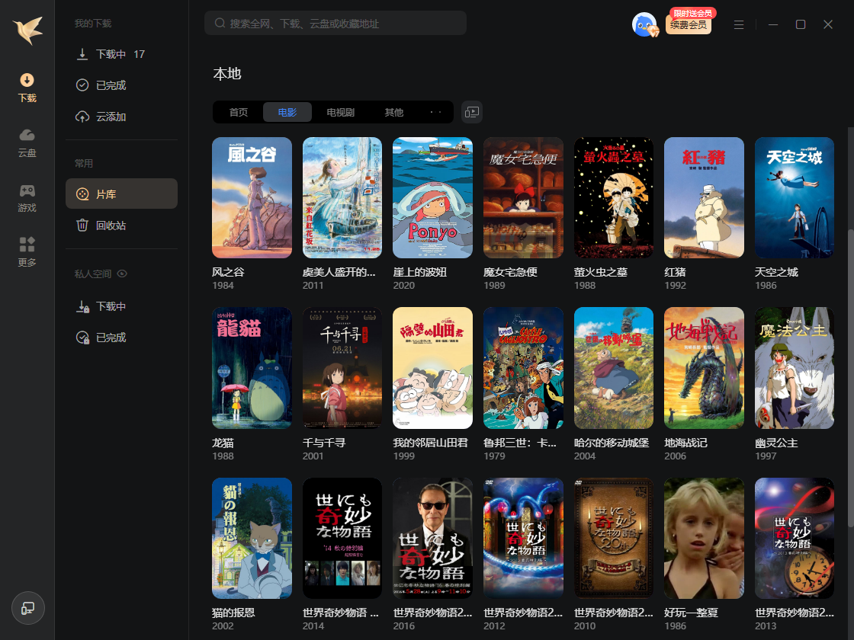This screenshot has width=854, height=640.
Task: Click the 续费会员 button
Action: tap(689, 25)
